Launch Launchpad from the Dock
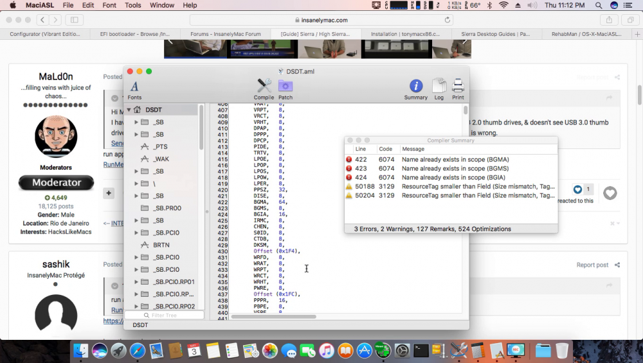 click(x=118, y=351)
